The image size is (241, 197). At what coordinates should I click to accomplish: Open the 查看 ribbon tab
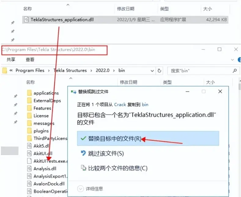30,59
